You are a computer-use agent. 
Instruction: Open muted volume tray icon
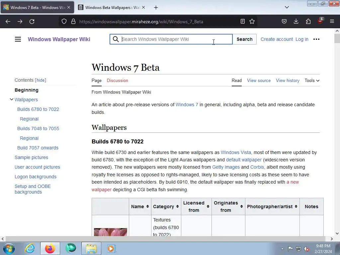(x=306, y=249)
